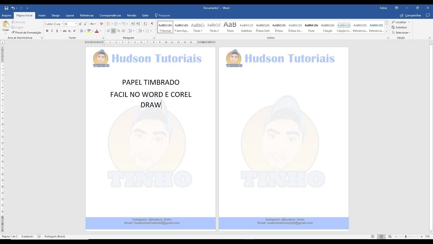Toggle superscript x² formatting
The width and height of the screenshot is (433, 244).
coord(74,31)
